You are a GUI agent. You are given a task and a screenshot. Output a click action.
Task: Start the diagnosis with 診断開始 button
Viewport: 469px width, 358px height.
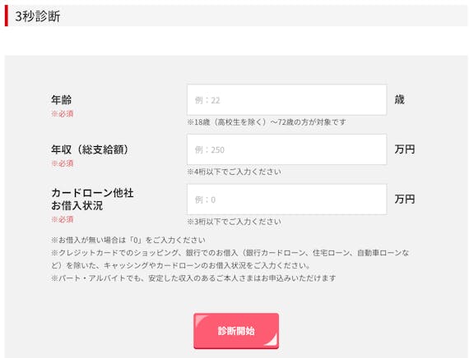tap(236, 331)
